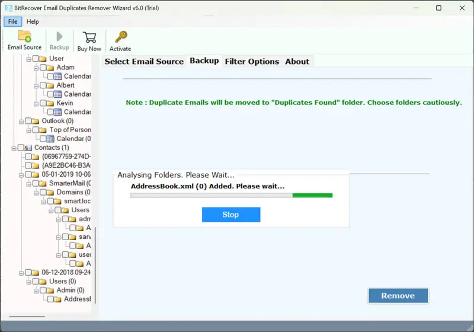The image size is (474, 332).
Task: Collapse the Users (0) tree node
Action: (x=28, y=282)
